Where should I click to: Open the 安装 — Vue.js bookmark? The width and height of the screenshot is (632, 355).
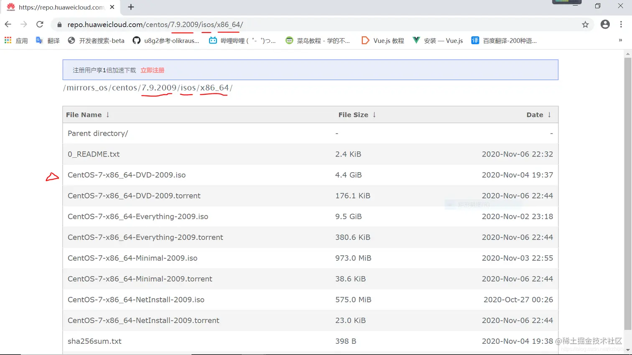click(x=438, y=40)
